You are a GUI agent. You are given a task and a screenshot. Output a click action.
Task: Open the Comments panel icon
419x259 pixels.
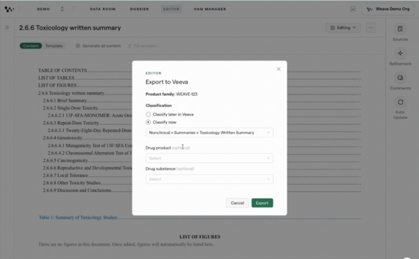400,78
